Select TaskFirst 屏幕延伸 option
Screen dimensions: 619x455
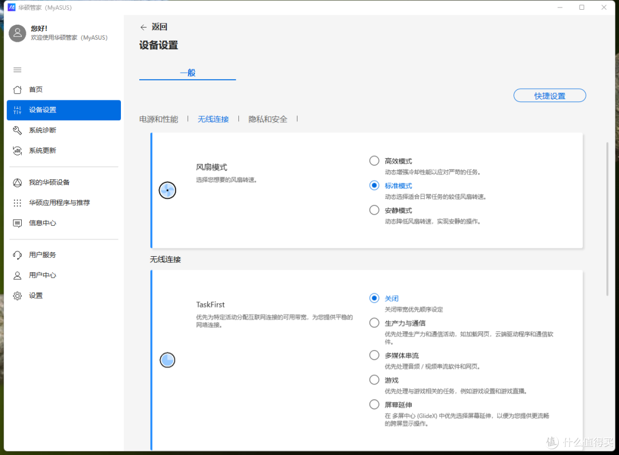click(x=374, y=405)
